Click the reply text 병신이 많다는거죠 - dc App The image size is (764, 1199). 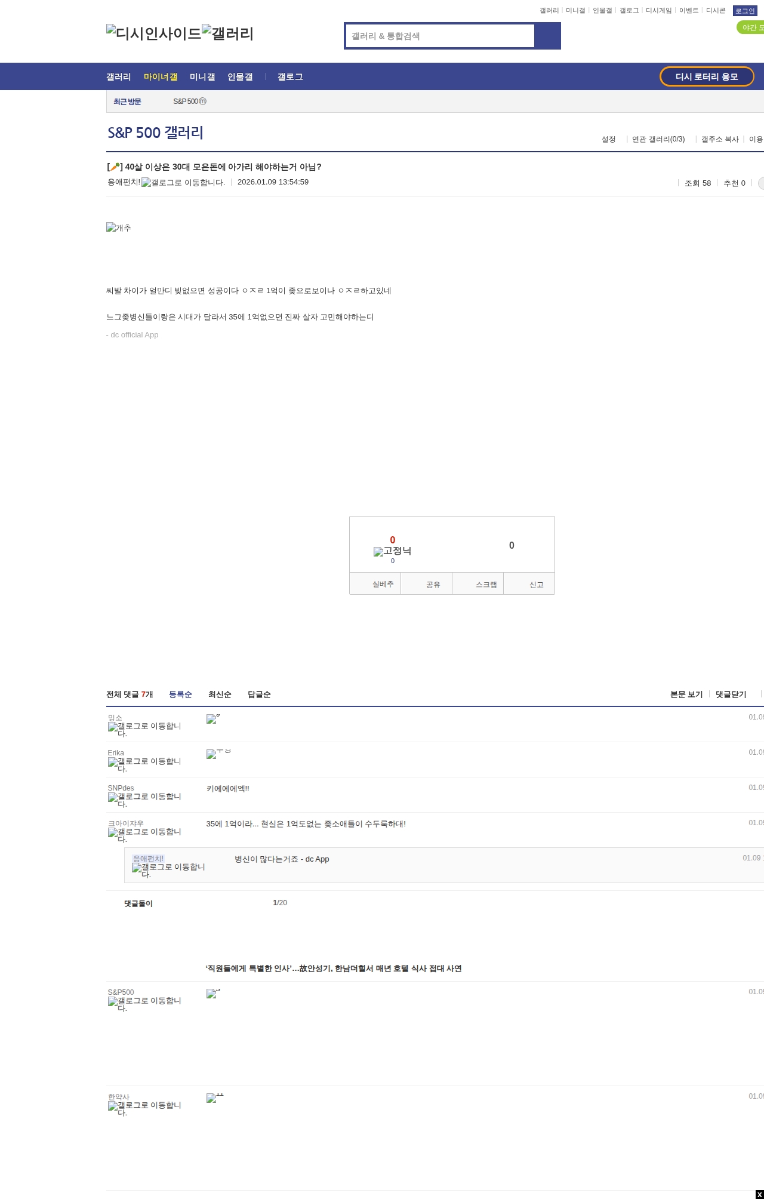282,859
